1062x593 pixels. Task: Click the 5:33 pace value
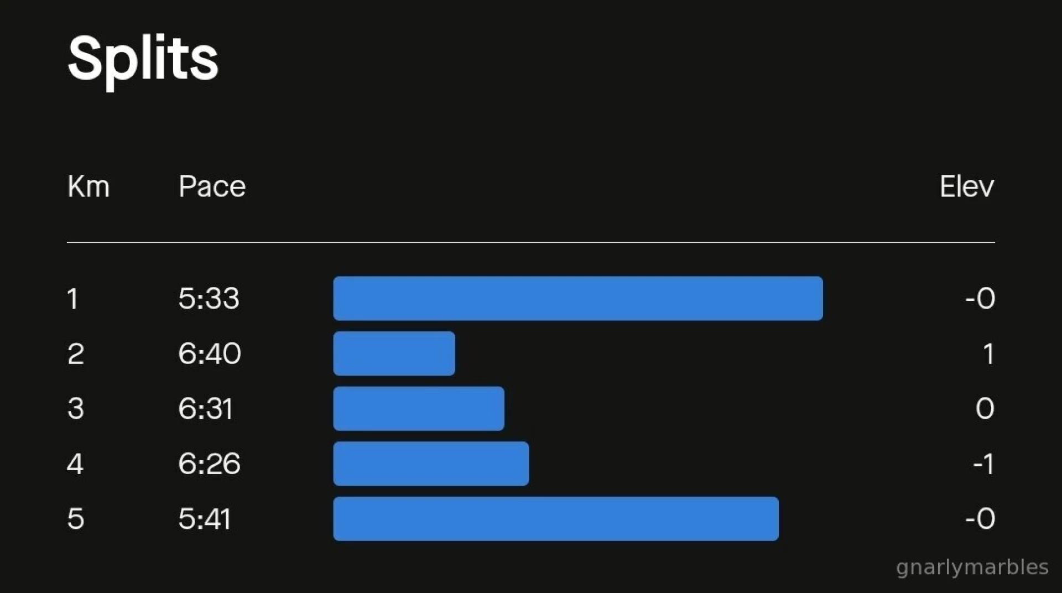209,299
